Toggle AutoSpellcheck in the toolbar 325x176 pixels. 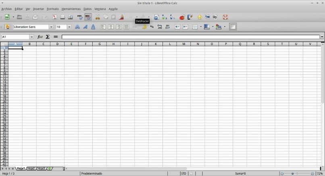[88, 17]
